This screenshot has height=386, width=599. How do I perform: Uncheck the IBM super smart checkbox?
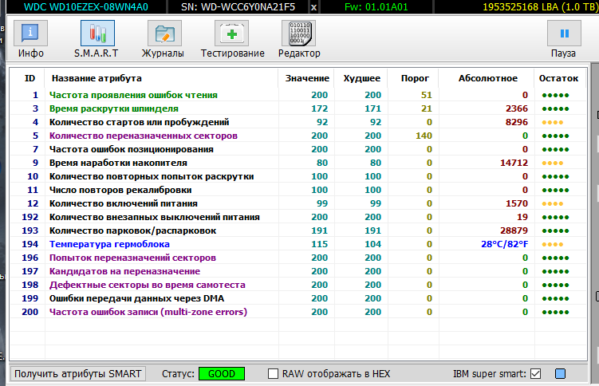536,373
